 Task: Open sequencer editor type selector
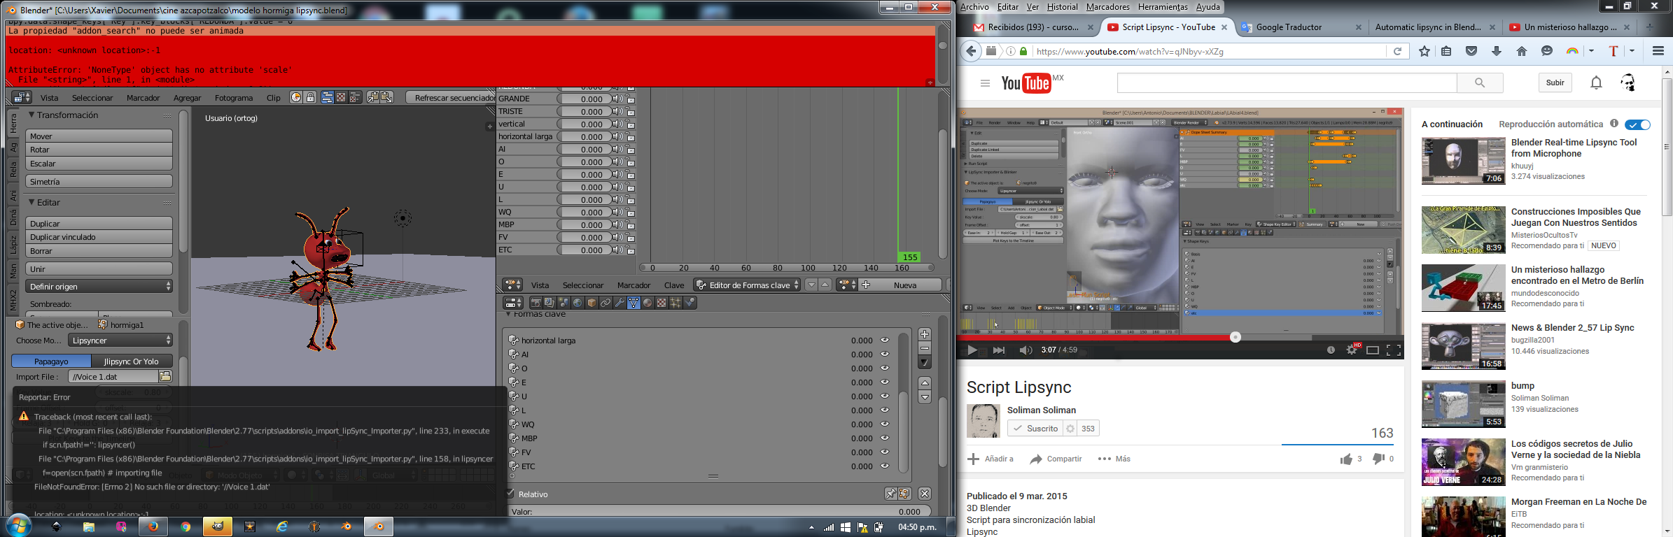tap(22, 97)
